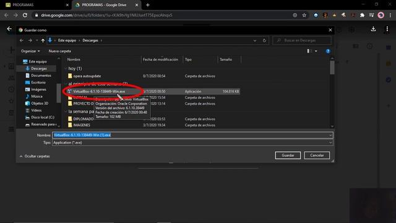Collapse folders with Ocultar carpetas

click(x=35, y=156)
